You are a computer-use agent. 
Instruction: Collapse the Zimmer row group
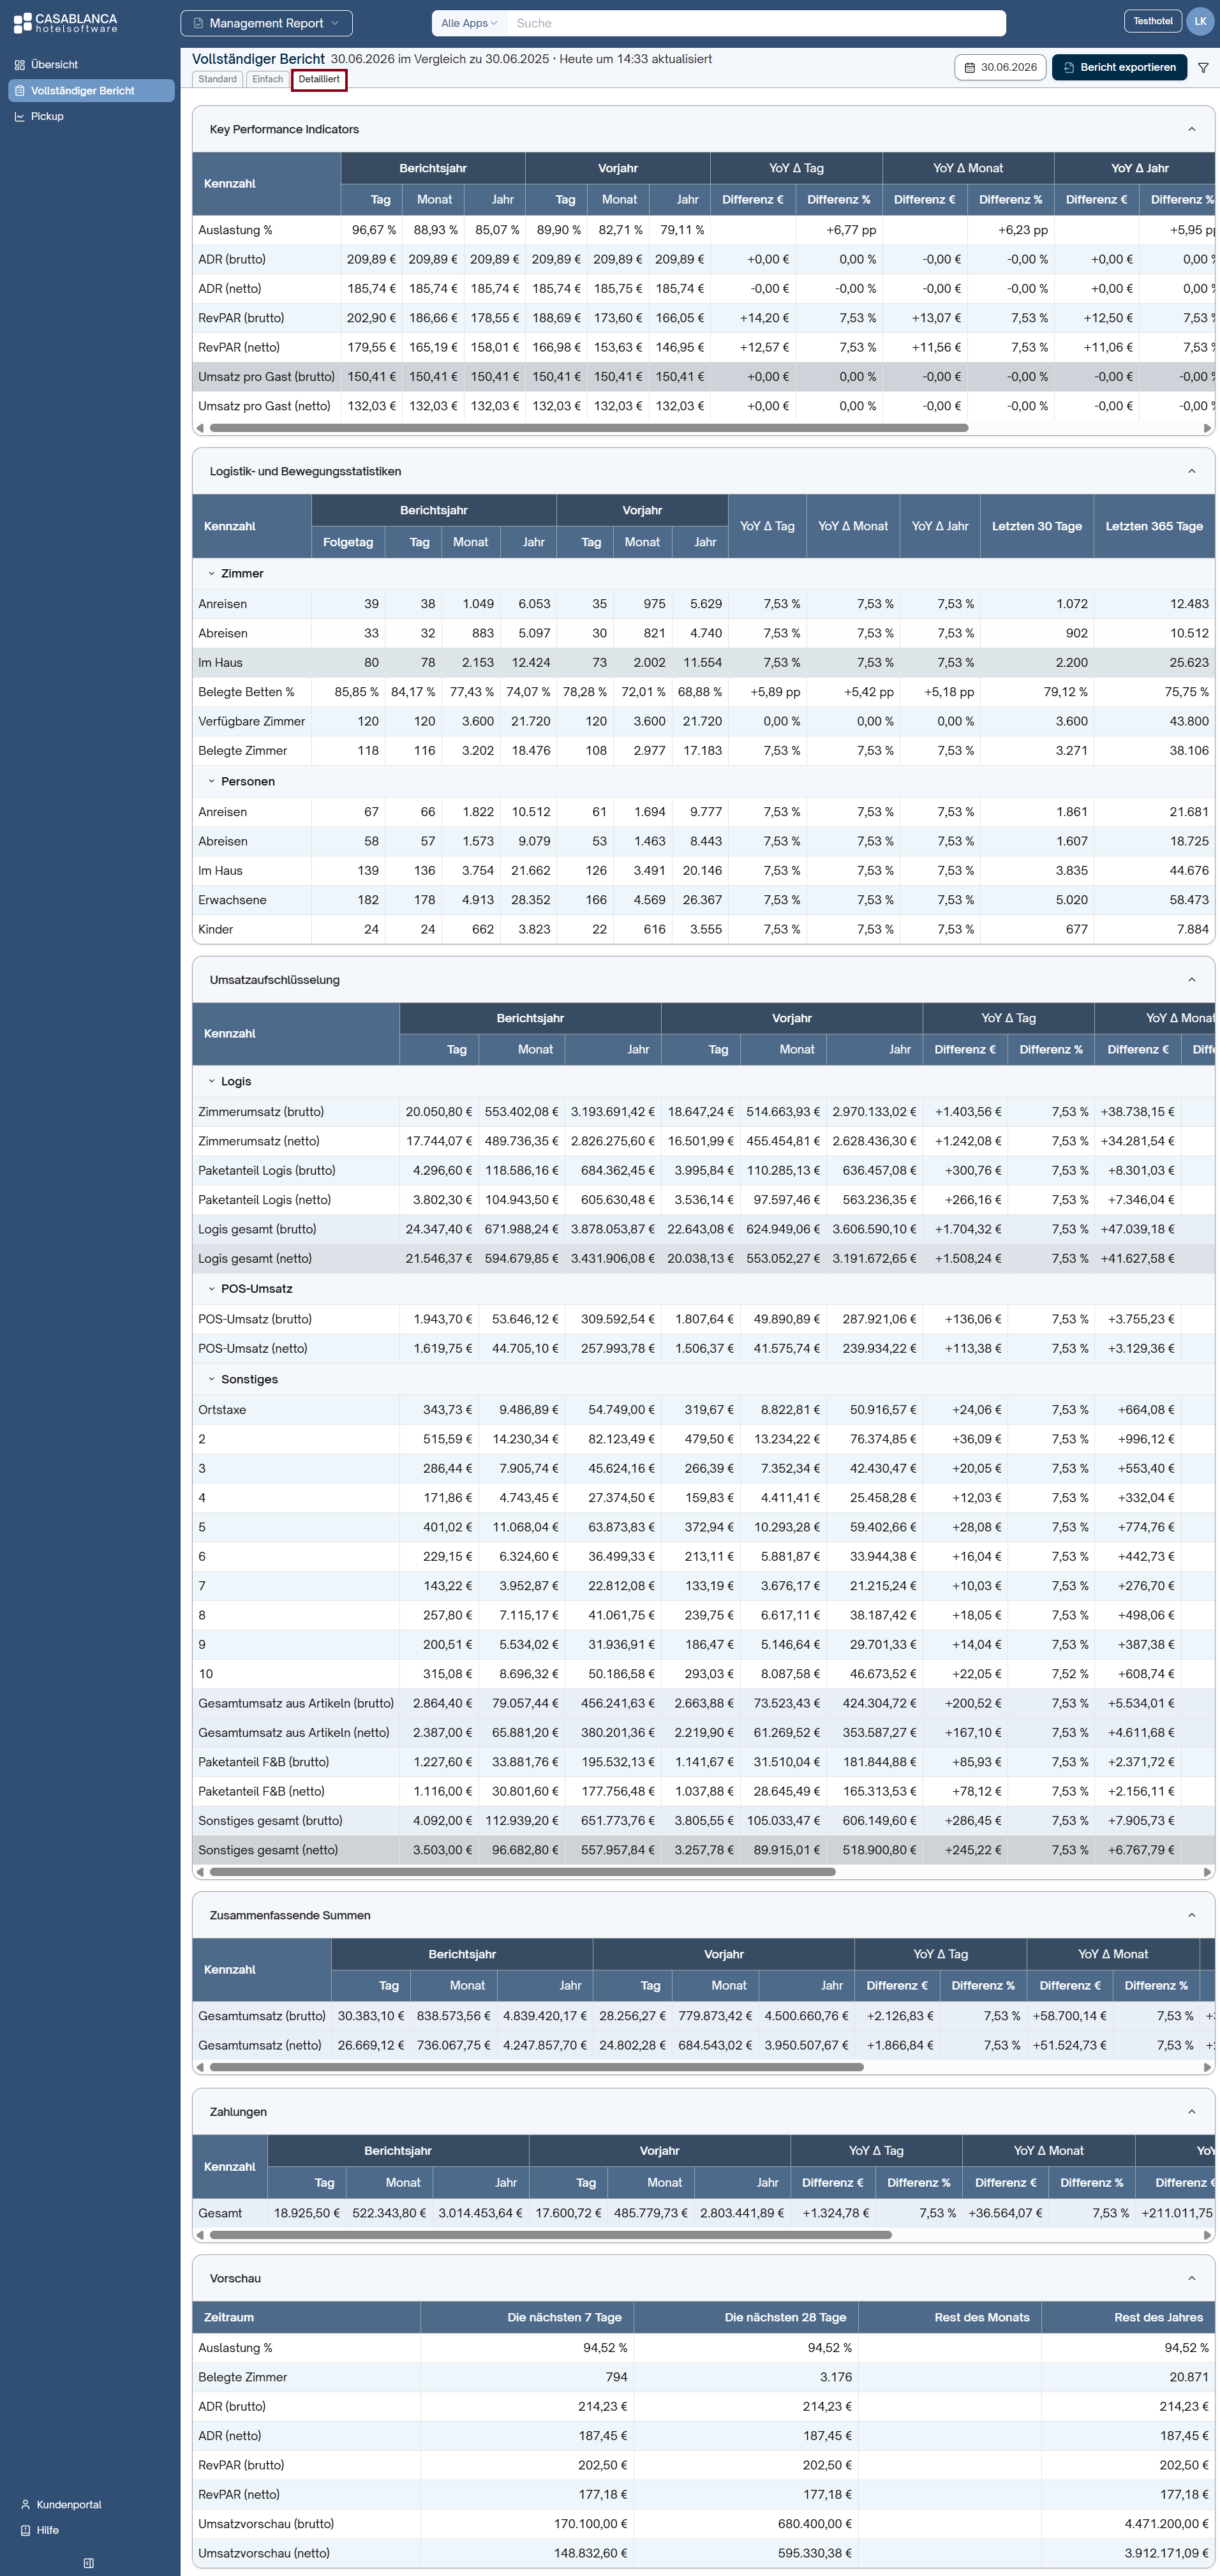[x=211, y=574]
